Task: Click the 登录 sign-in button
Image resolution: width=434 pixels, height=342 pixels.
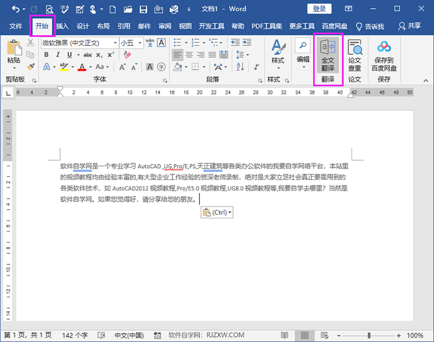Action: [319, 9]
